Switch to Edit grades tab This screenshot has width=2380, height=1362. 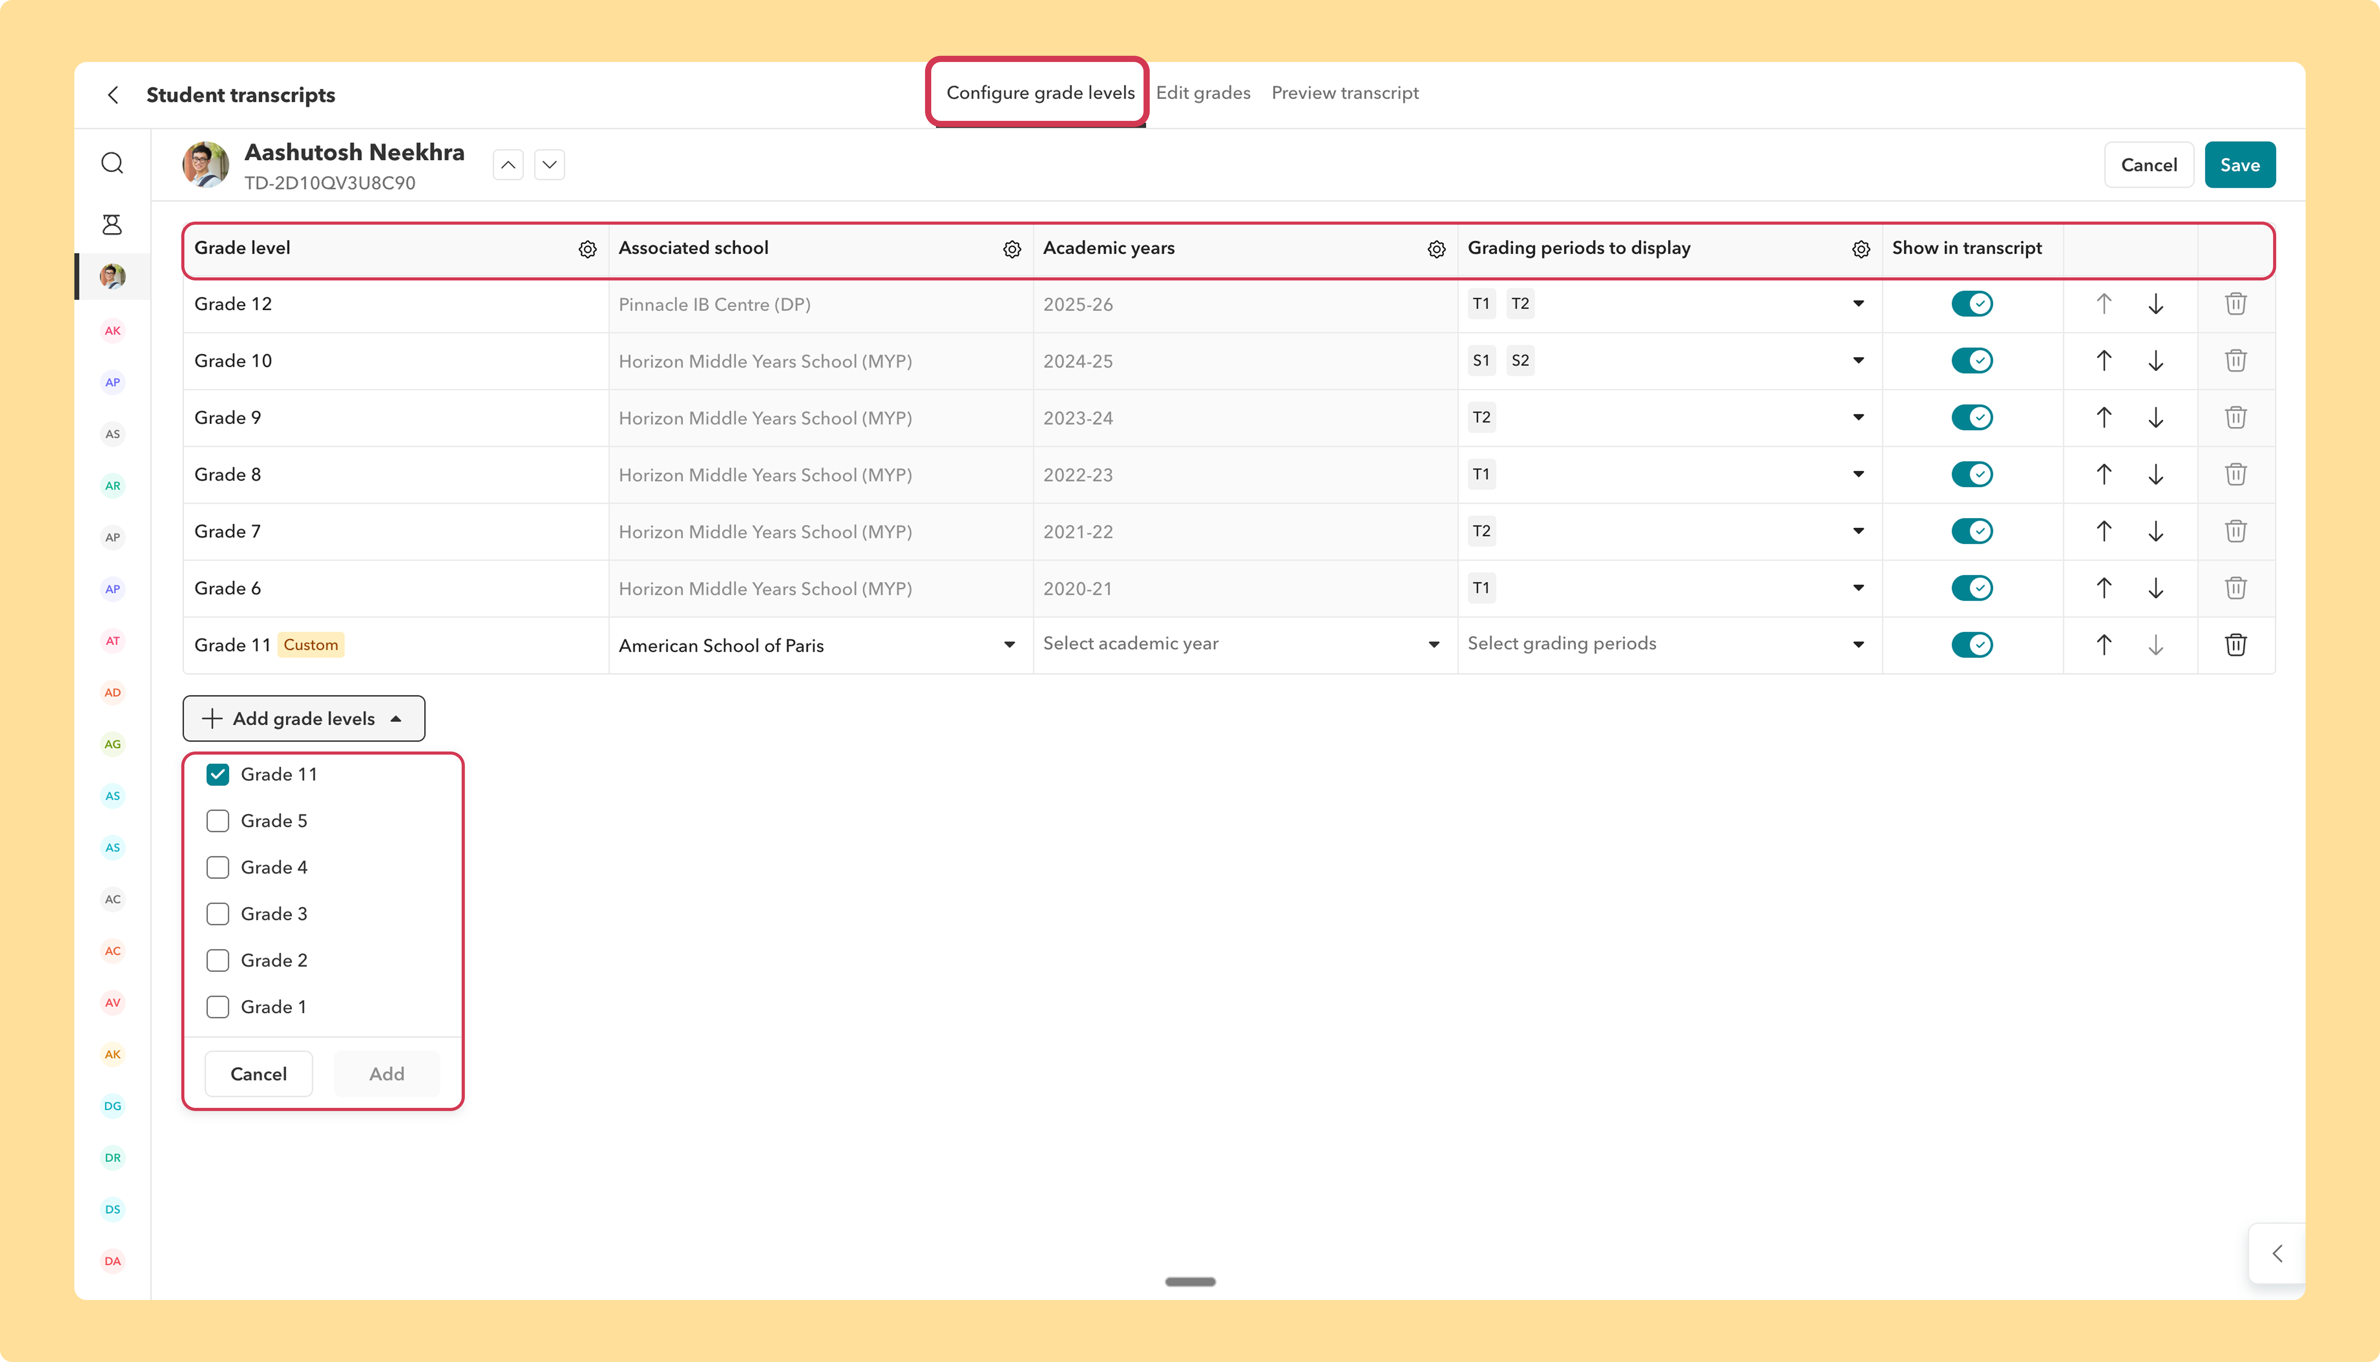[x=1204, y=93]
